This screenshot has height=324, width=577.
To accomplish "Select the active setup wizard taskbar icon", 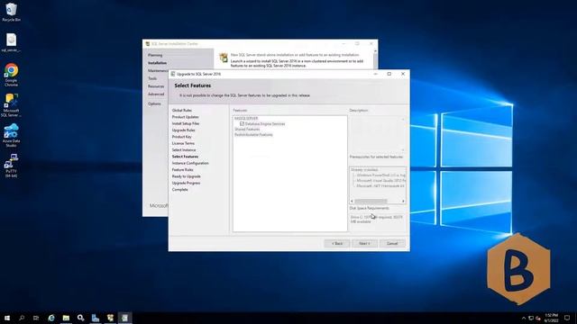I will pyautogui.click(x=124, y=318).
